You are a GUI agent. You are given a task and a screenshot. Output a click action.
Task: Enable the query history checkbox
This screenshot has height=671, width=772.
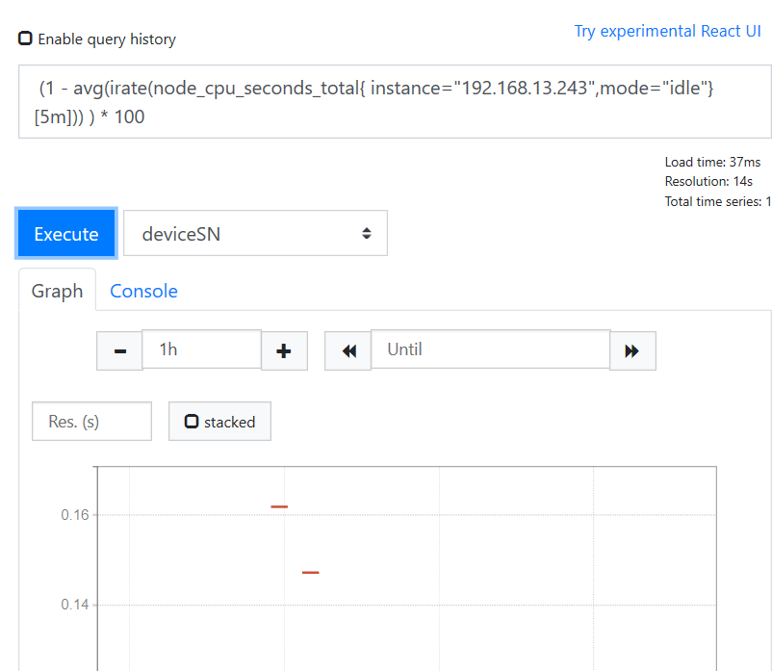pos(25,39)
